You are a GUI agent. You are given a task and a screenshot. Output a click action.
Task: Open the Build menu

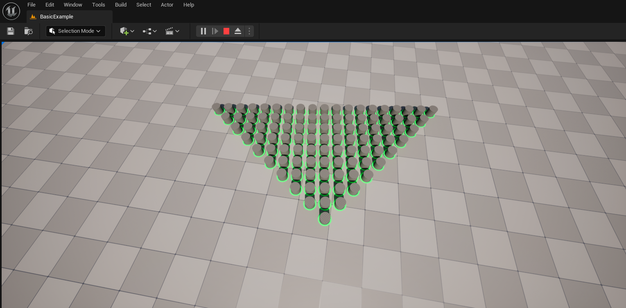click(x=121, y=5)
